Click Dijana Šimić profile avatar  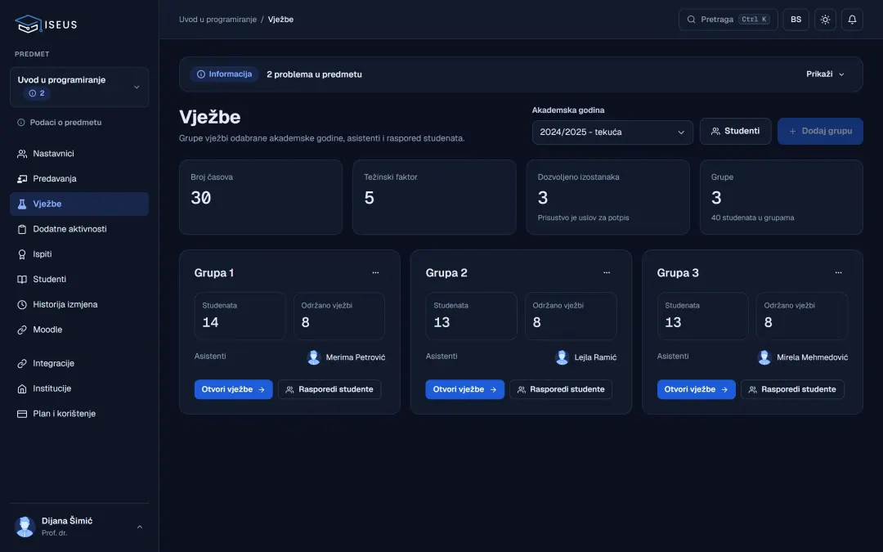click(x=25, y=527)
